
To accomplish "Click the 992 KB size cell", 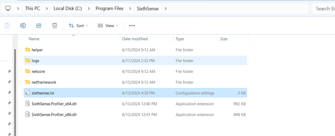I will (x=240, y=104).
